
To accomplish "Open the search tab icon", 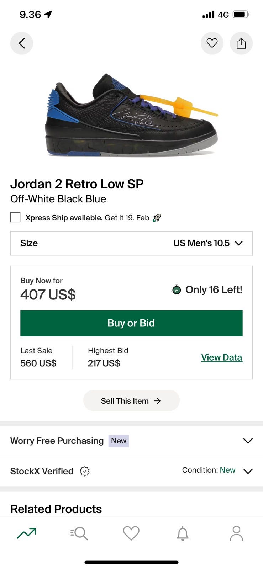I will pos(79,533).
